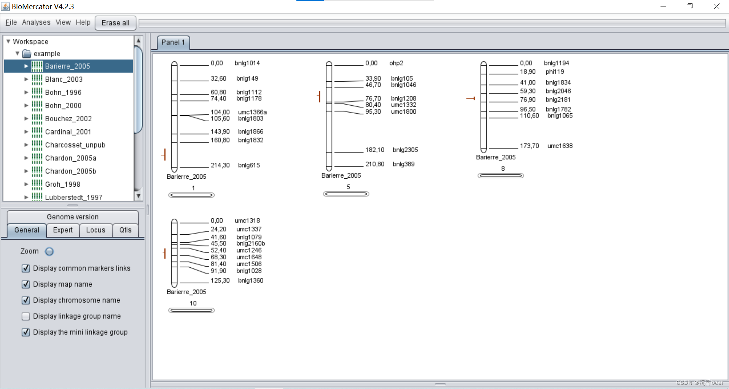The width and height of the screenshot is (729, 389).
Task: Click the Genome version button
Action: click(x=72, y=217)
